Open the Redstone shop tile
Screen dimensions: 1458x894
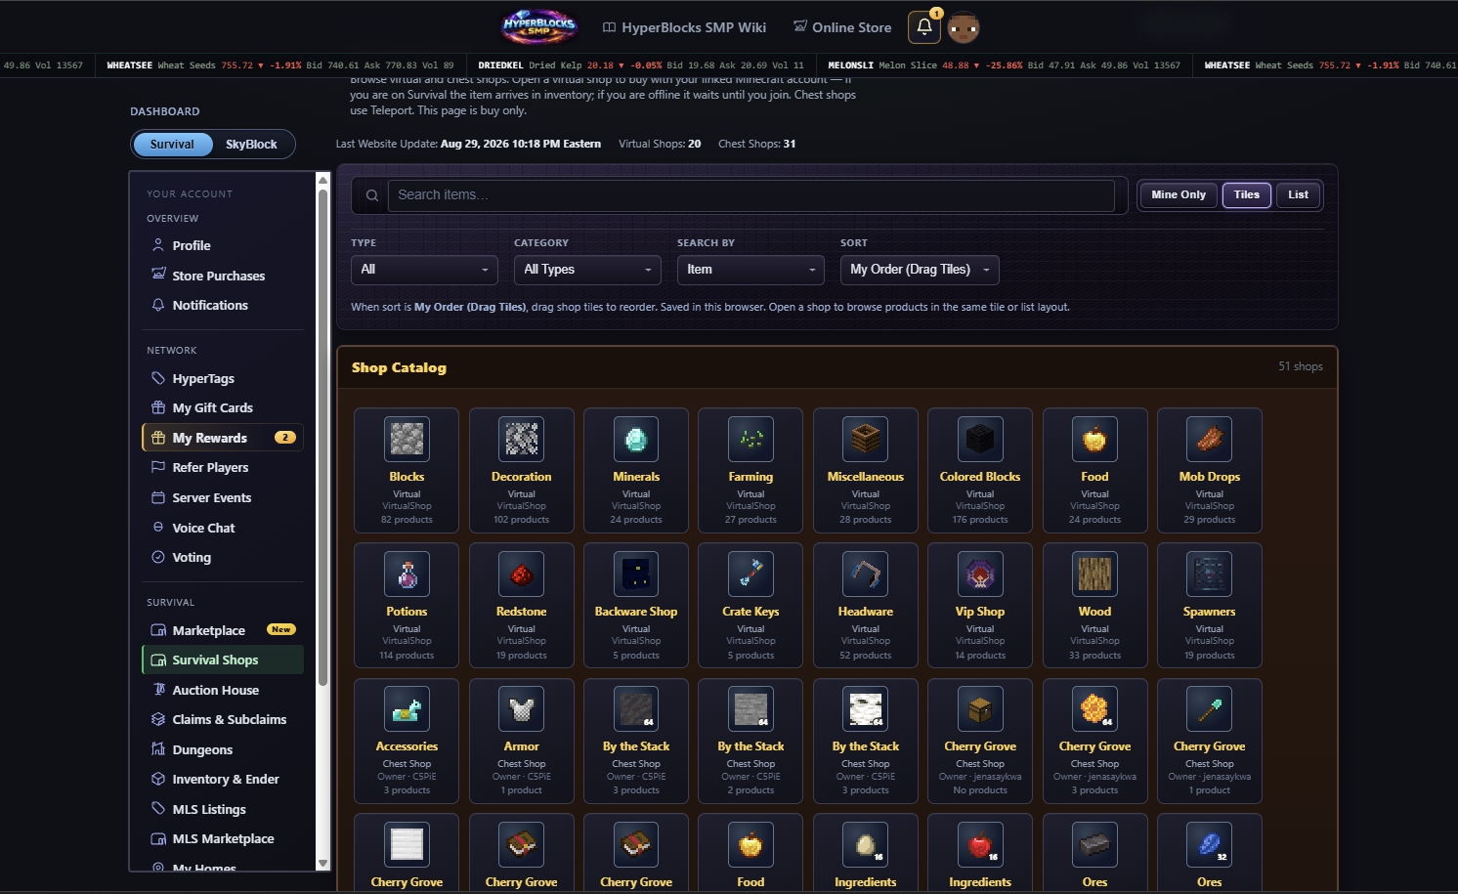[522, 606]
